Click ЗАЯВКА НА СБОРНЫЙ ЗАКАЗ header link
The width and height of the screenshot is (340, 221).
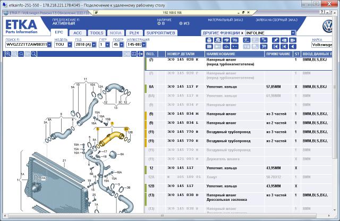[x=276, y=20]
